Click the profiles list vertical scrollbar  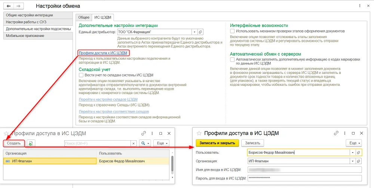[173, 163]
